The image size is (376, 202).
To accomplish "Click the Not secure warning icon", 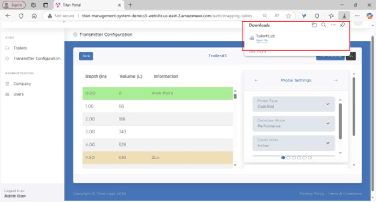I will 50,16.
